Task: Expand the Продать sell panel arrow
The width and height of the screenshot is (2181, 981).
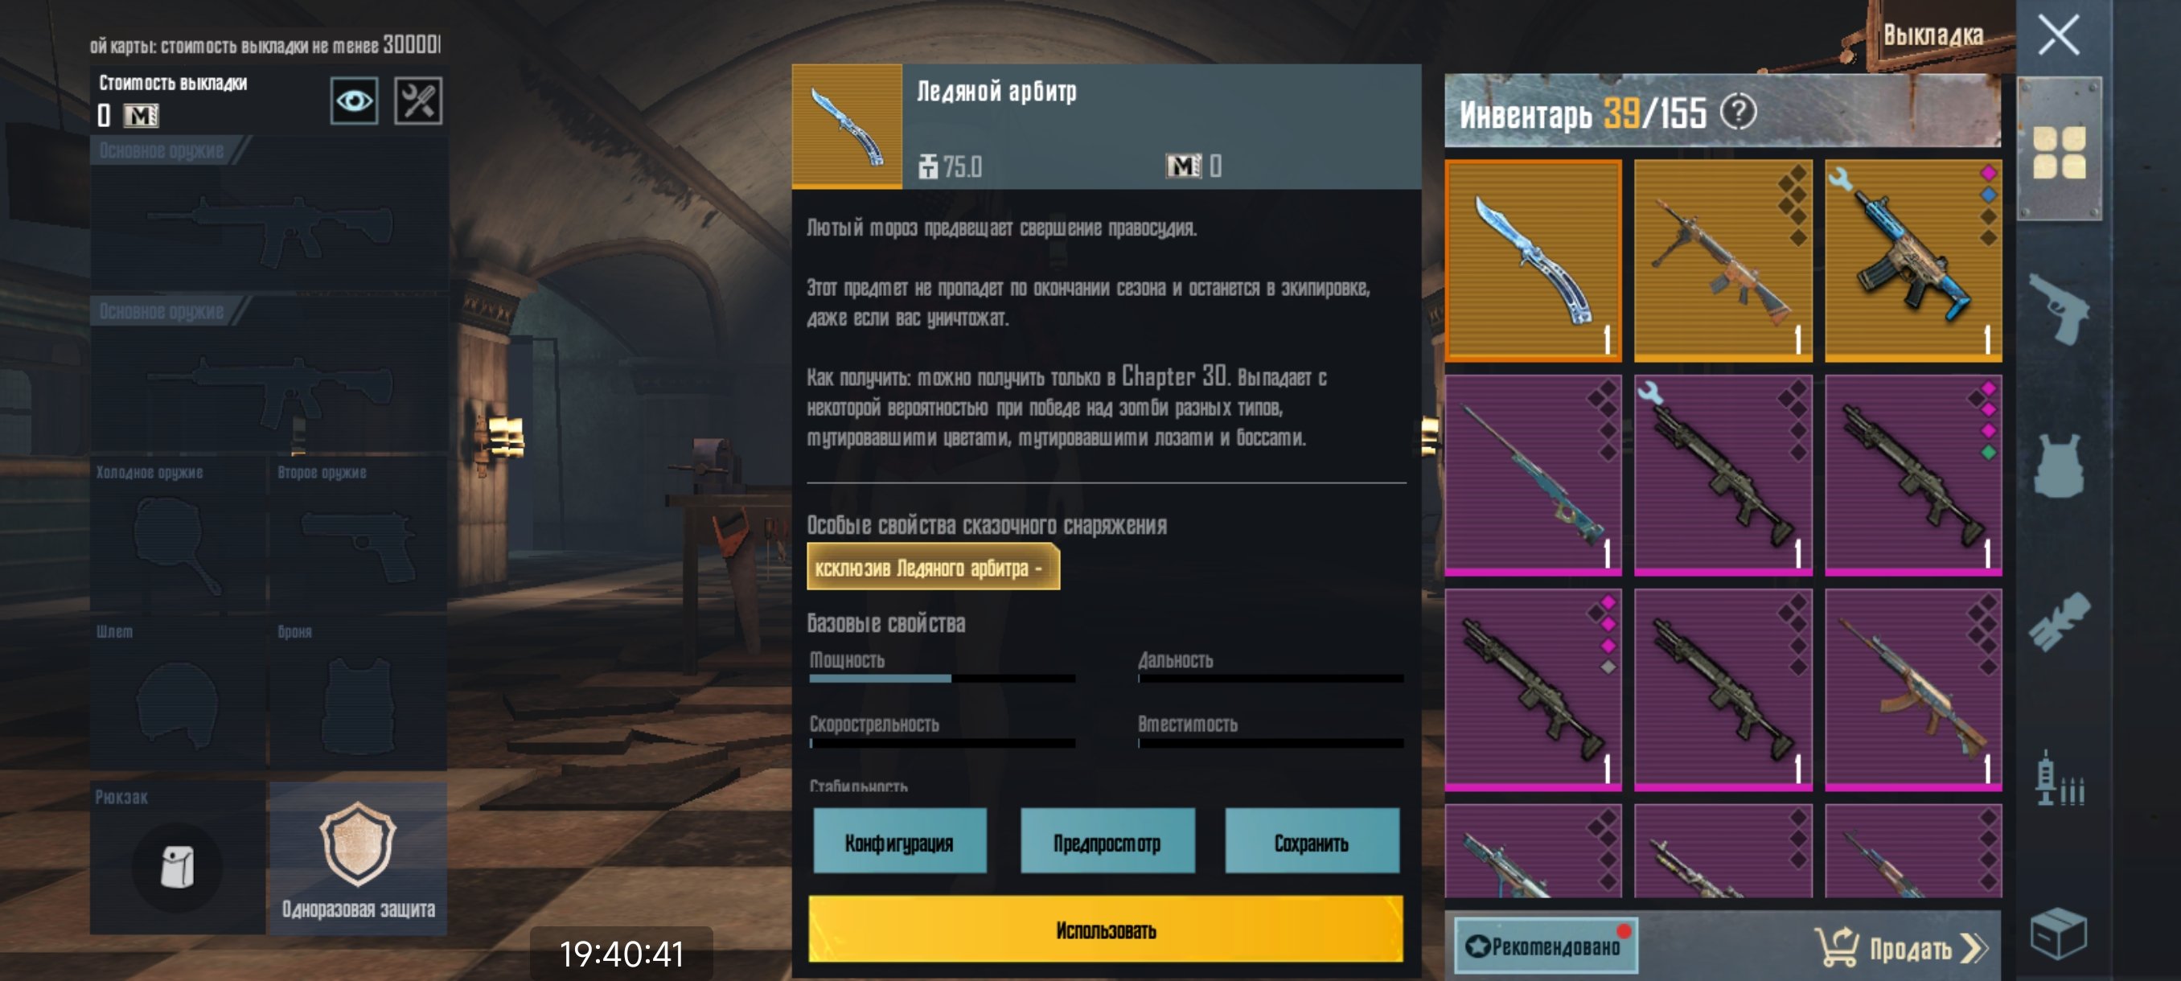Action: point(1973,949)
